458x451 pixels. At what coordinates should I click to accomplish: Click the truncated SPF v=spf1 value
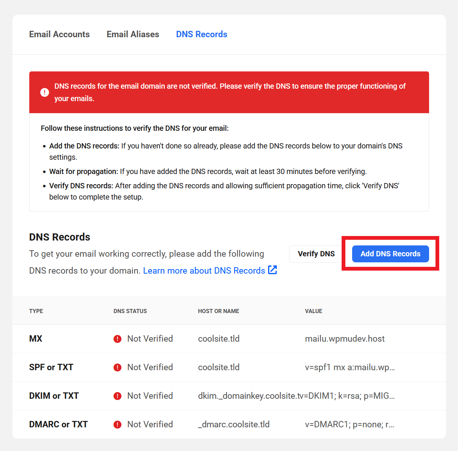pos(350,367)
